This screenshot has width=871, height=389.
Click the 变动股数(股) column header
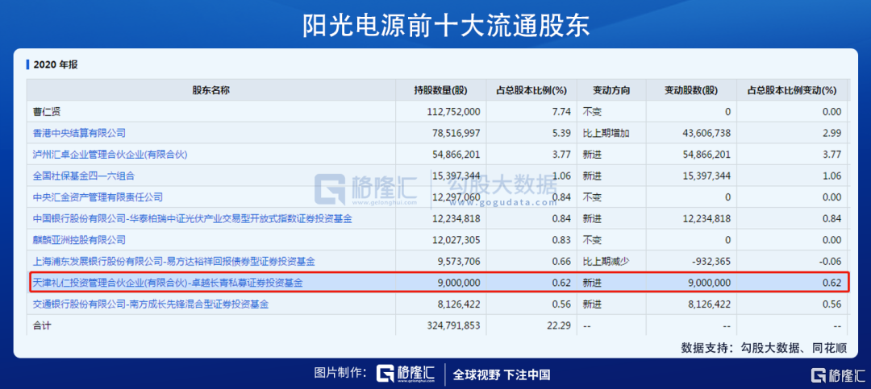point(691,90)
